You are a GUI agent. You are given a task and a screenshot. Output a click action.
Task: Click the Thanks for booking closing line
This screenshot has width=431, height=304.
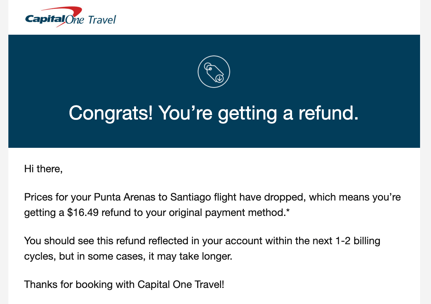click(124, 284)
